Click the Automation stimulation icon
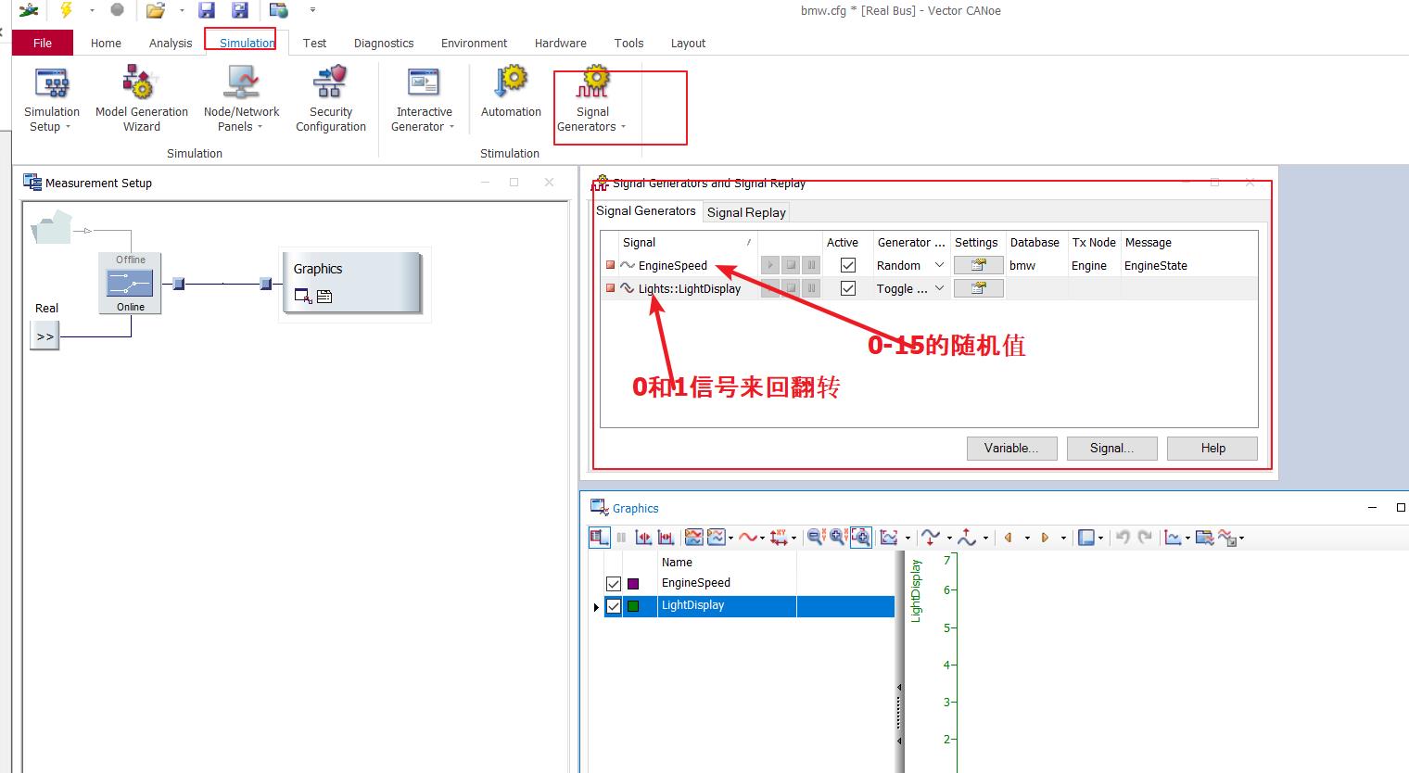The width and height of the screenshot is (1409, 773). coord(511,93)
